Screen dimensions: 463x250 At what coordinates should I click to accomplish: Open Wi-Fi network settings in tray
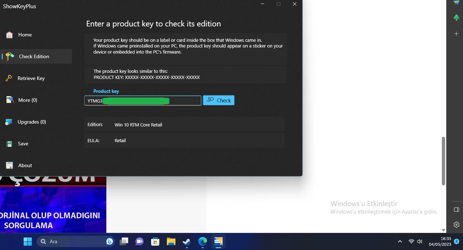pos(411,242)
